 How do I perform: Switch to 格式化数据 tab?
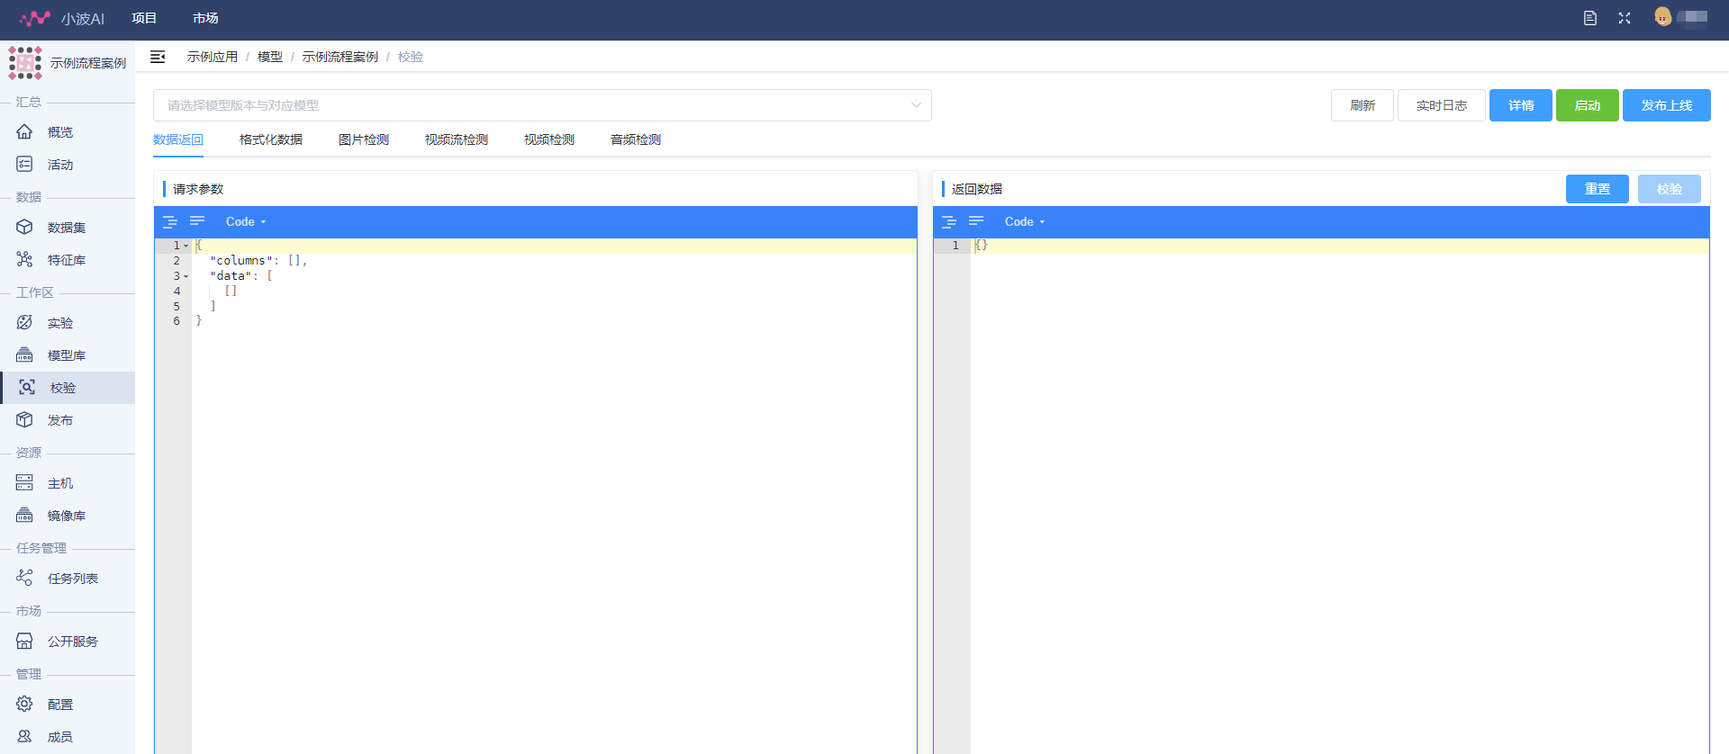(271, 139)
